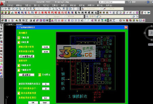Toggle the Y轴先排 checkbox
This screenshot has width=153, height=104.
point(18,38)
